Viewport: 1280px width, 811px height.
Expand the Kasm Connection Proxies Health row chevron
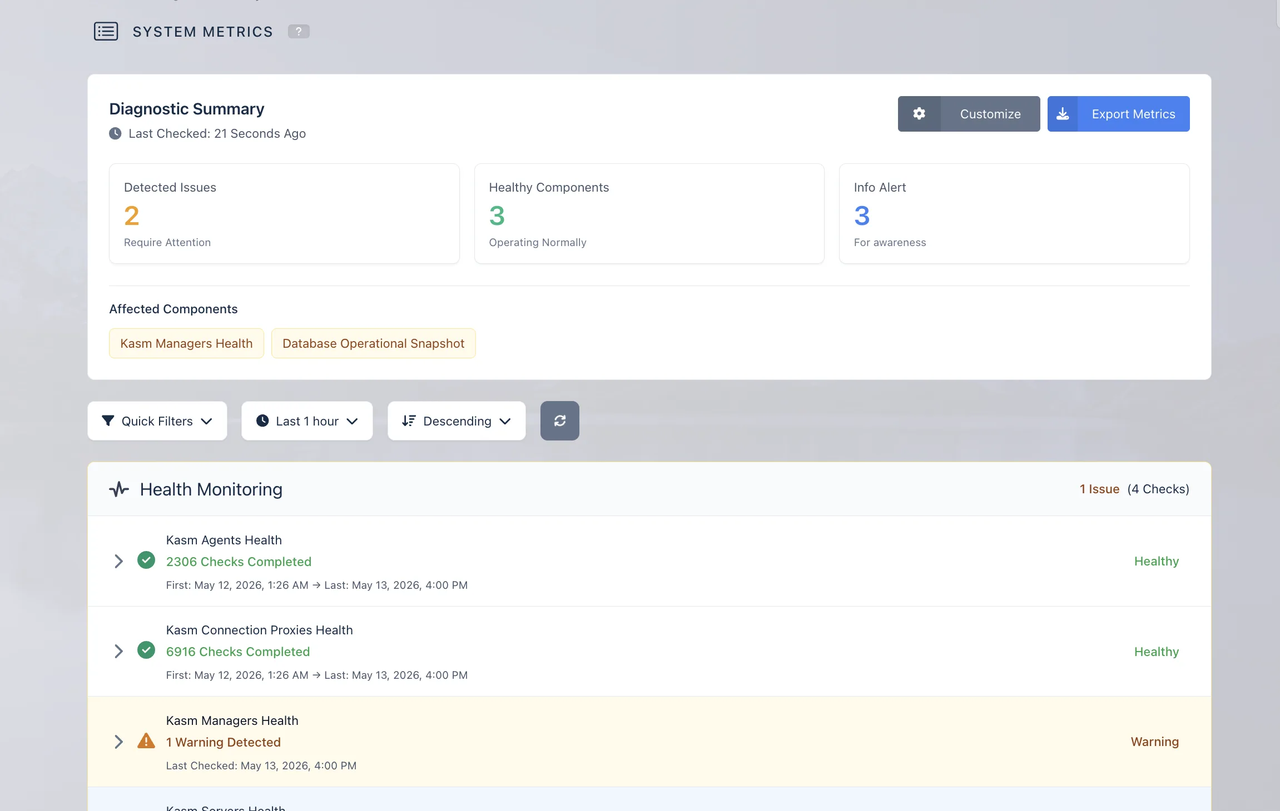coord(118,652)
